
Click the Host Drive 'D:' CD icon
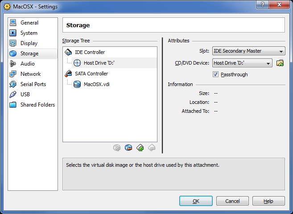pos(77,63)
